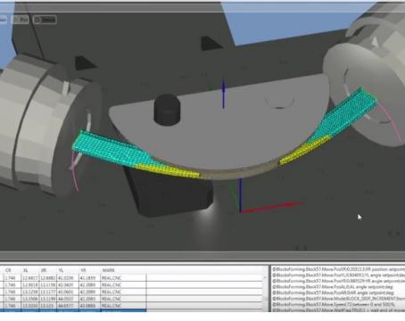Open the log line 'Move.Speed 72 between 0 and 500%'
The width and height of the screenshot is (405, 321).
[x=334, y=304]
